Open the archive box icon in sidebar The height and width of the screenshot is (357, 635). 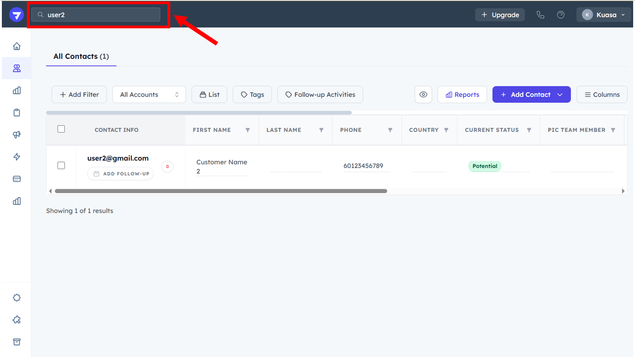(17, 342)
